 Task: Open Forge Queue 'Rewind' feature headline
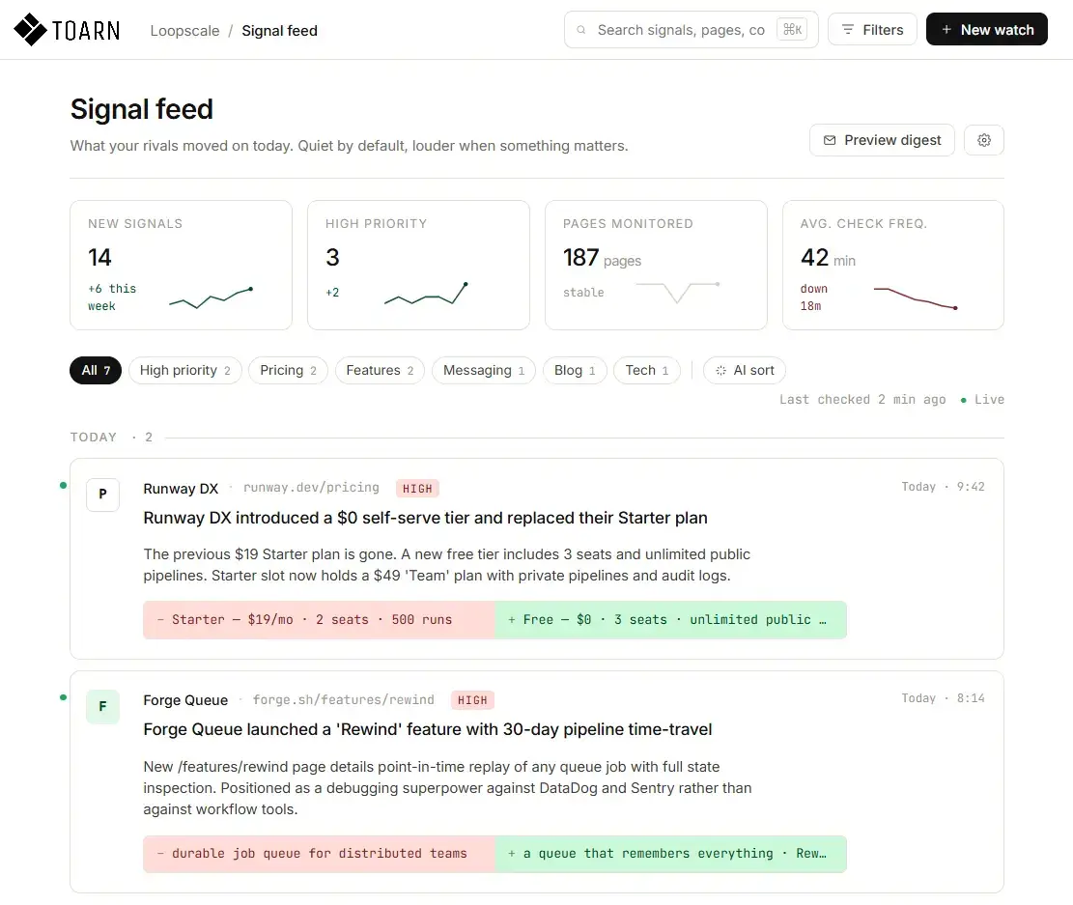coord(428,730)
